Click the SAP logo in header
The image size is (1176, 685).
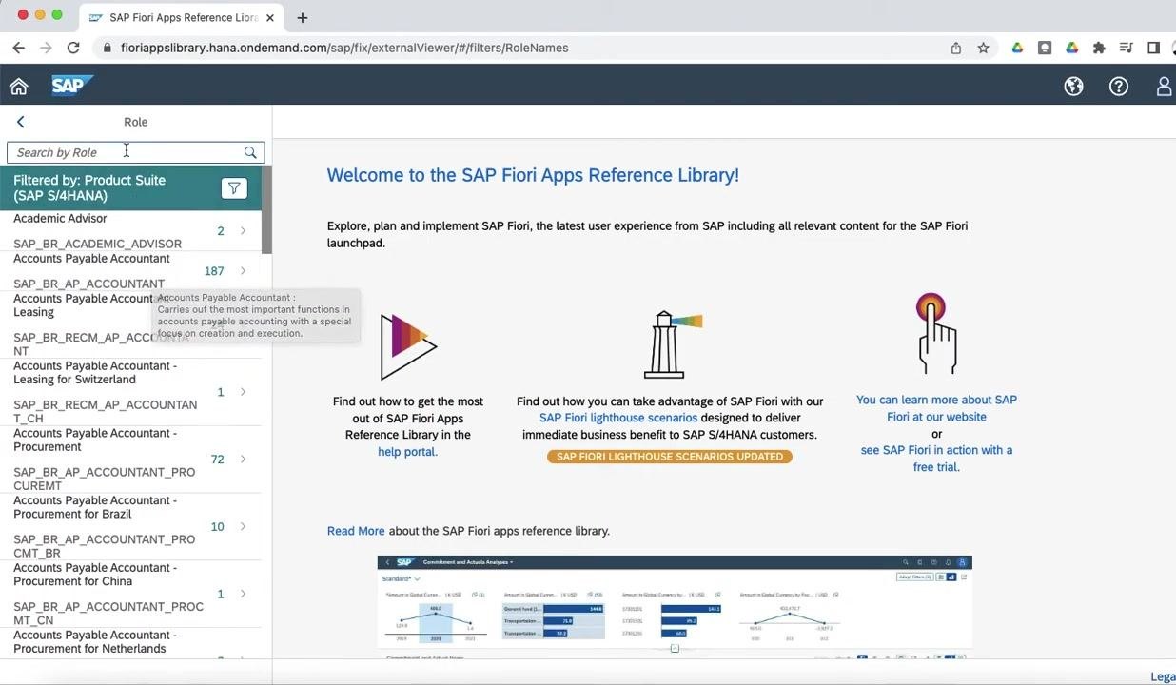pyautogui.click(x=71, y=86)
